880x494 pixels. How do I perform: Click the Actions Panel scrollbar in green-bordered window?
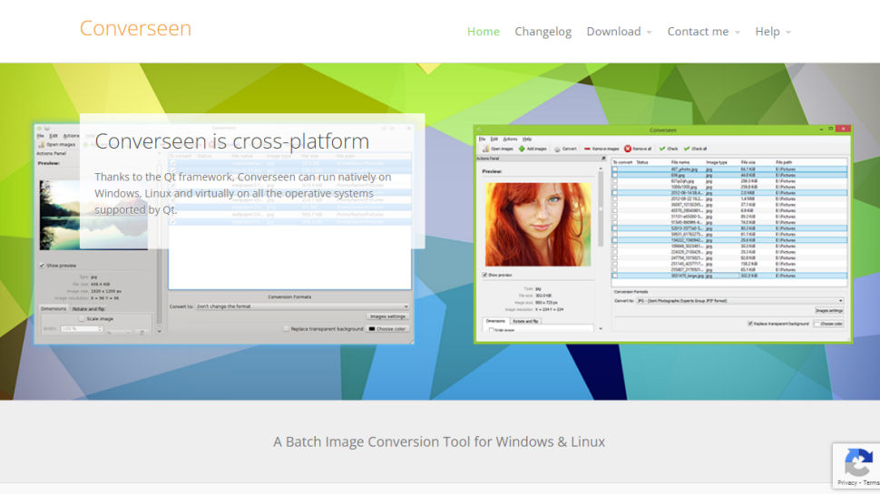601,209
